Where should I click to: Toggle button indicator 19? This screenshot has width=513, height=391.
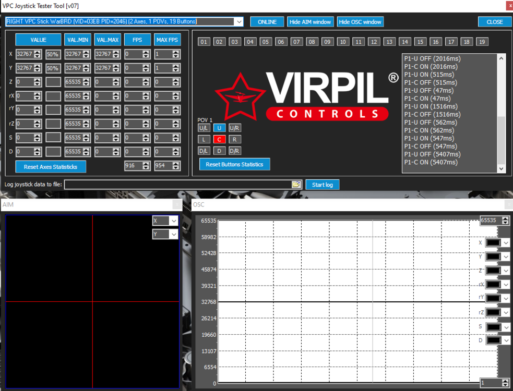[482, 42]
